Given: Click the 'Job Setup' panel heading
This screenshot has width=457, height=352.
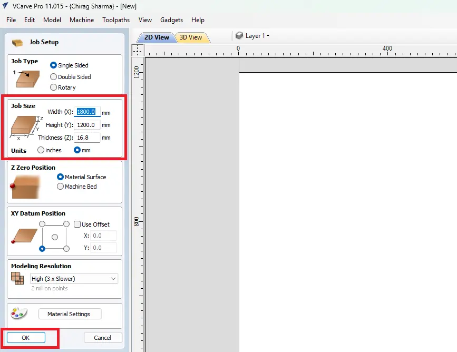Looking at the screenshot, I should click(x=44, y=42).
